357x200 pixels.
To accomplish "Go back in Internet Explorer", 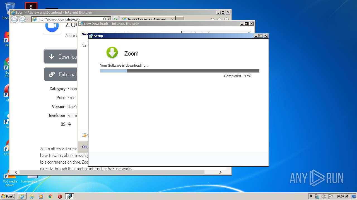I will point(14,19).
